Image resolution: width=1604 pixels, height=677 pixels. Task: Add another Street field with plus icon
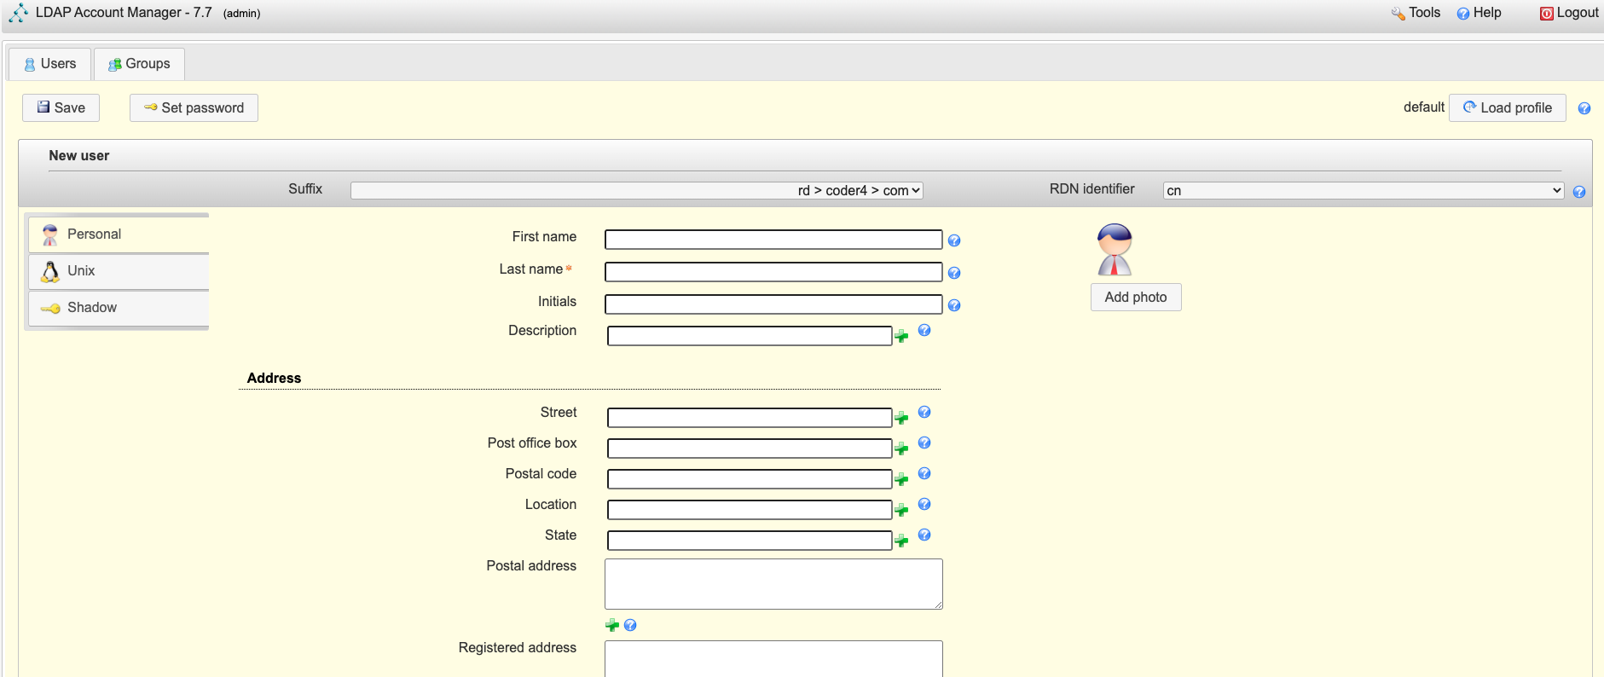901,418
